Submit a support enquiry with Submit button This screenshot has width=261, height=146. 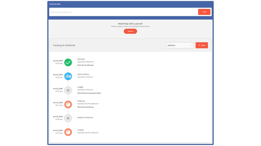click(x=130, y=31)
